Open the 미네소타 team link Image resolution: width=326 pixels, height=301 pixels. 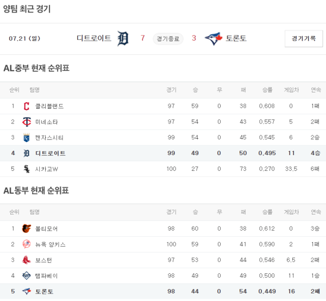click(x=47, y=122)
